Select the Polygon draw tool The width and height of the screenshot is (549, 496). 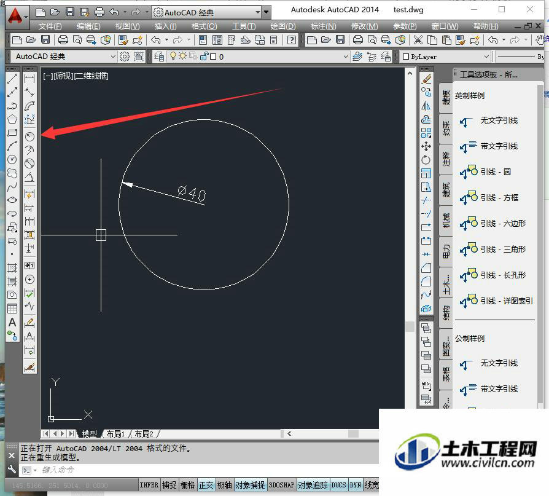tap(12, 119)
